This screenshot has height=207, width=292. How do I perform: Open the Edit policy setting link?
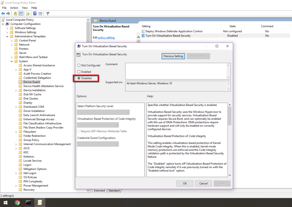pos(106,38)
